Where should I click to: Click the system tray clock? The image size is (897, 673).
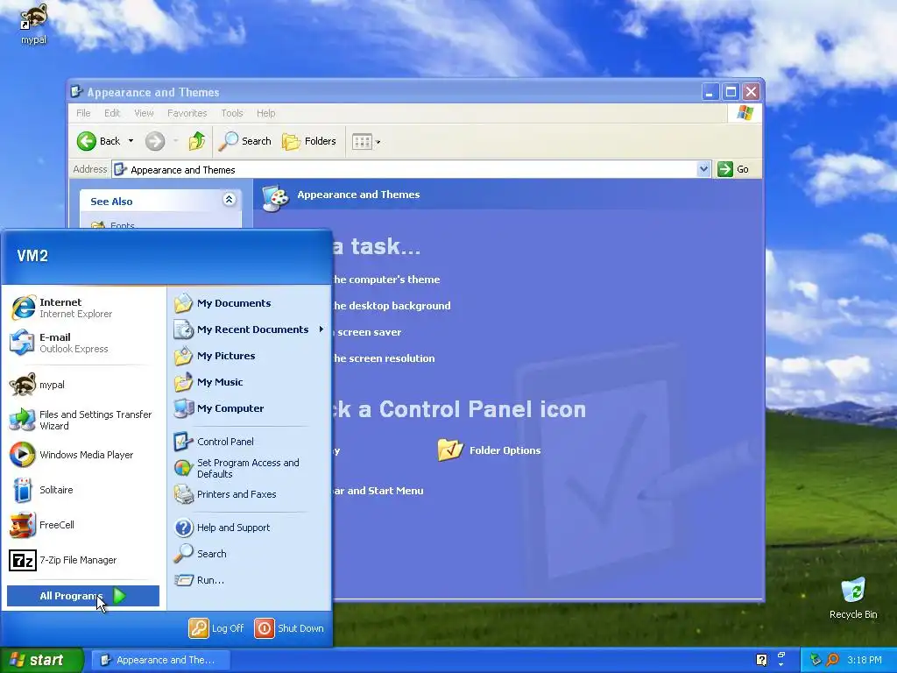pyautogui.click(x=865, y=660)
